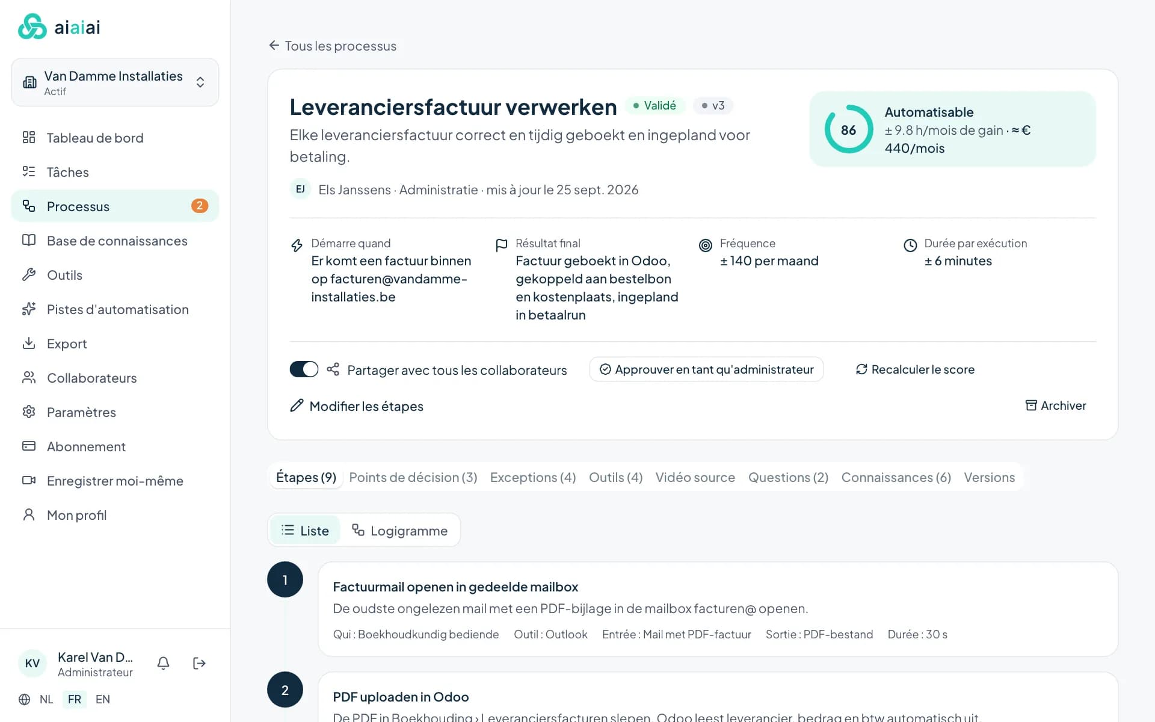
Task: Switch to Liste view
Action: tap(305, 530)
